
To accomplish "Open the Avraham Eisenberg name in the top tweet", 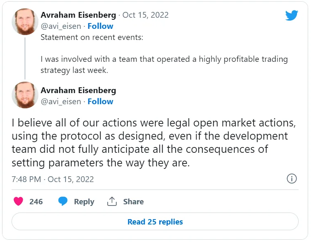I will click(x=78, y=15).
